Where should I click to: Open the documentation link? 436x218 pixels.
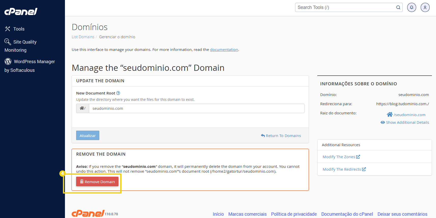coord(224,50)
